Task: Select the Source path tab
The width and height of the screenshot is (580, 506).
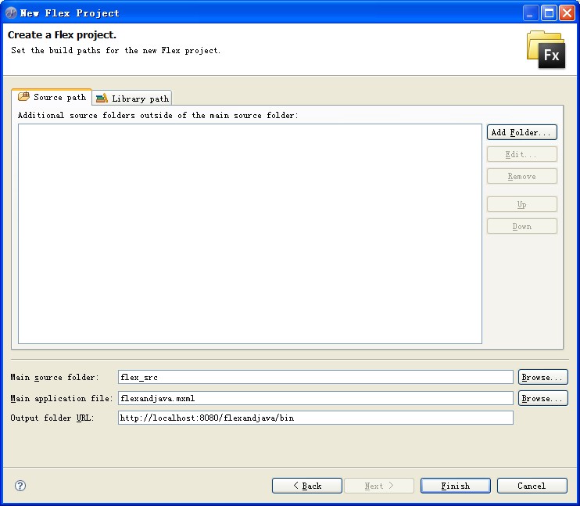Action: (x=52, y=97)
